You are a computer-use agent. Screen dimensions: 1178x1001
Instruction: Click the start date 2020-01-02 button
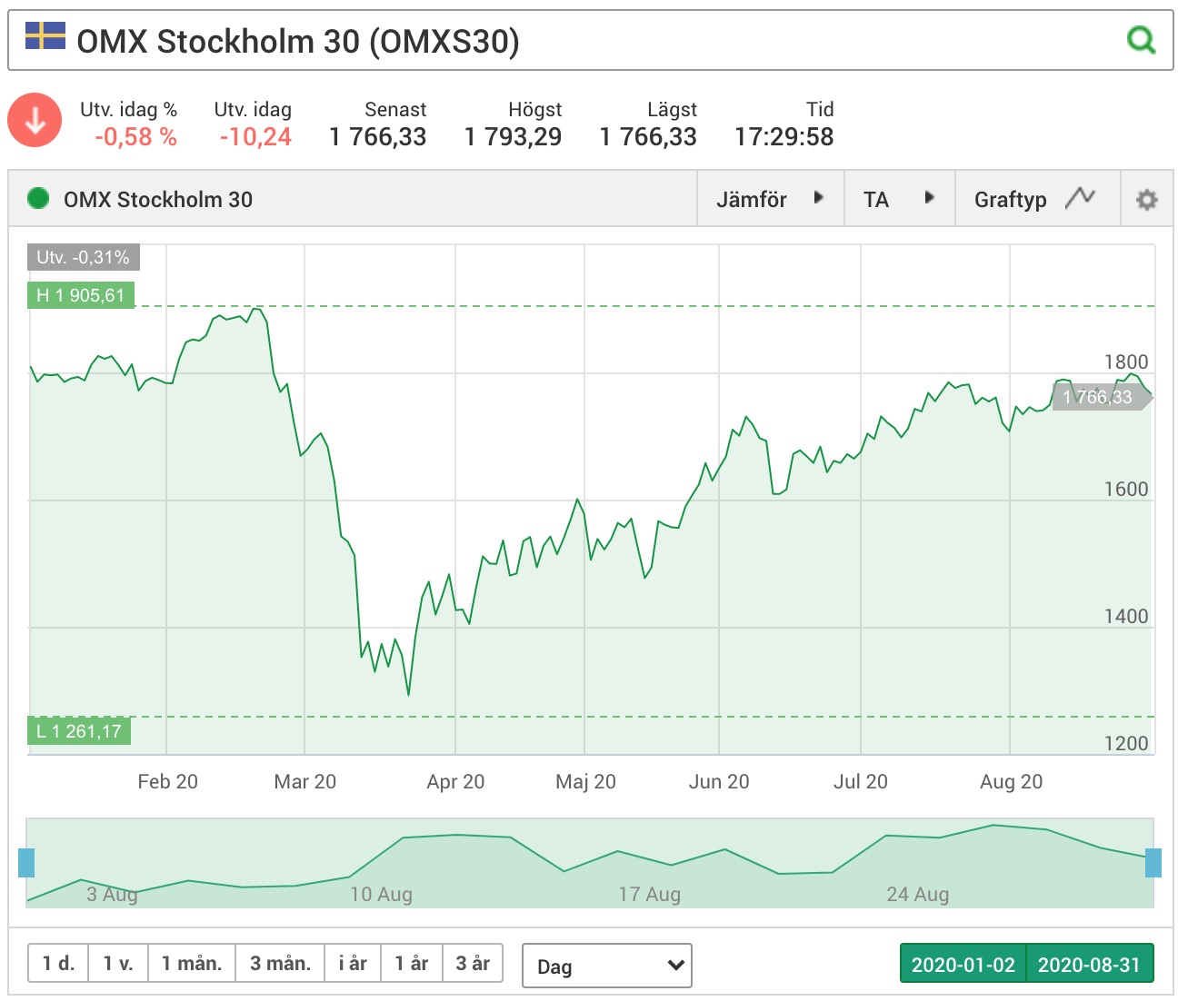963,964
